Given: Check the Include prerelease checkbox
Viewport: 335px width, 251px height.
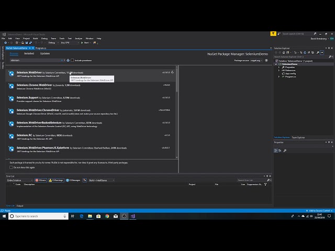Looking at the screenshot, I should tap(72, 61).
